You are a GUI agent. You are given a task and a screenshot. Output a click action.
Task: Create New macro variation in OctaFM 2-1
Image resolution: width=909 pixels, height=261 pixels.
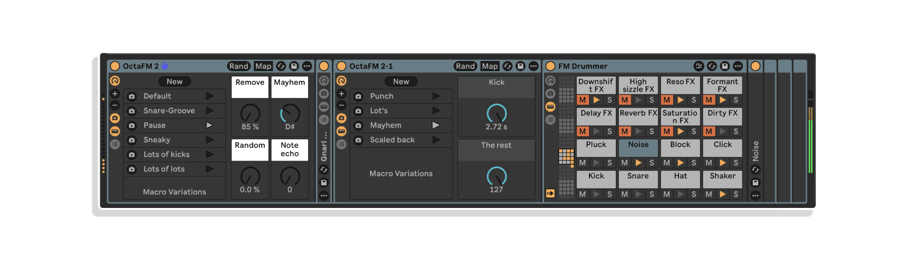coord(401,81)
